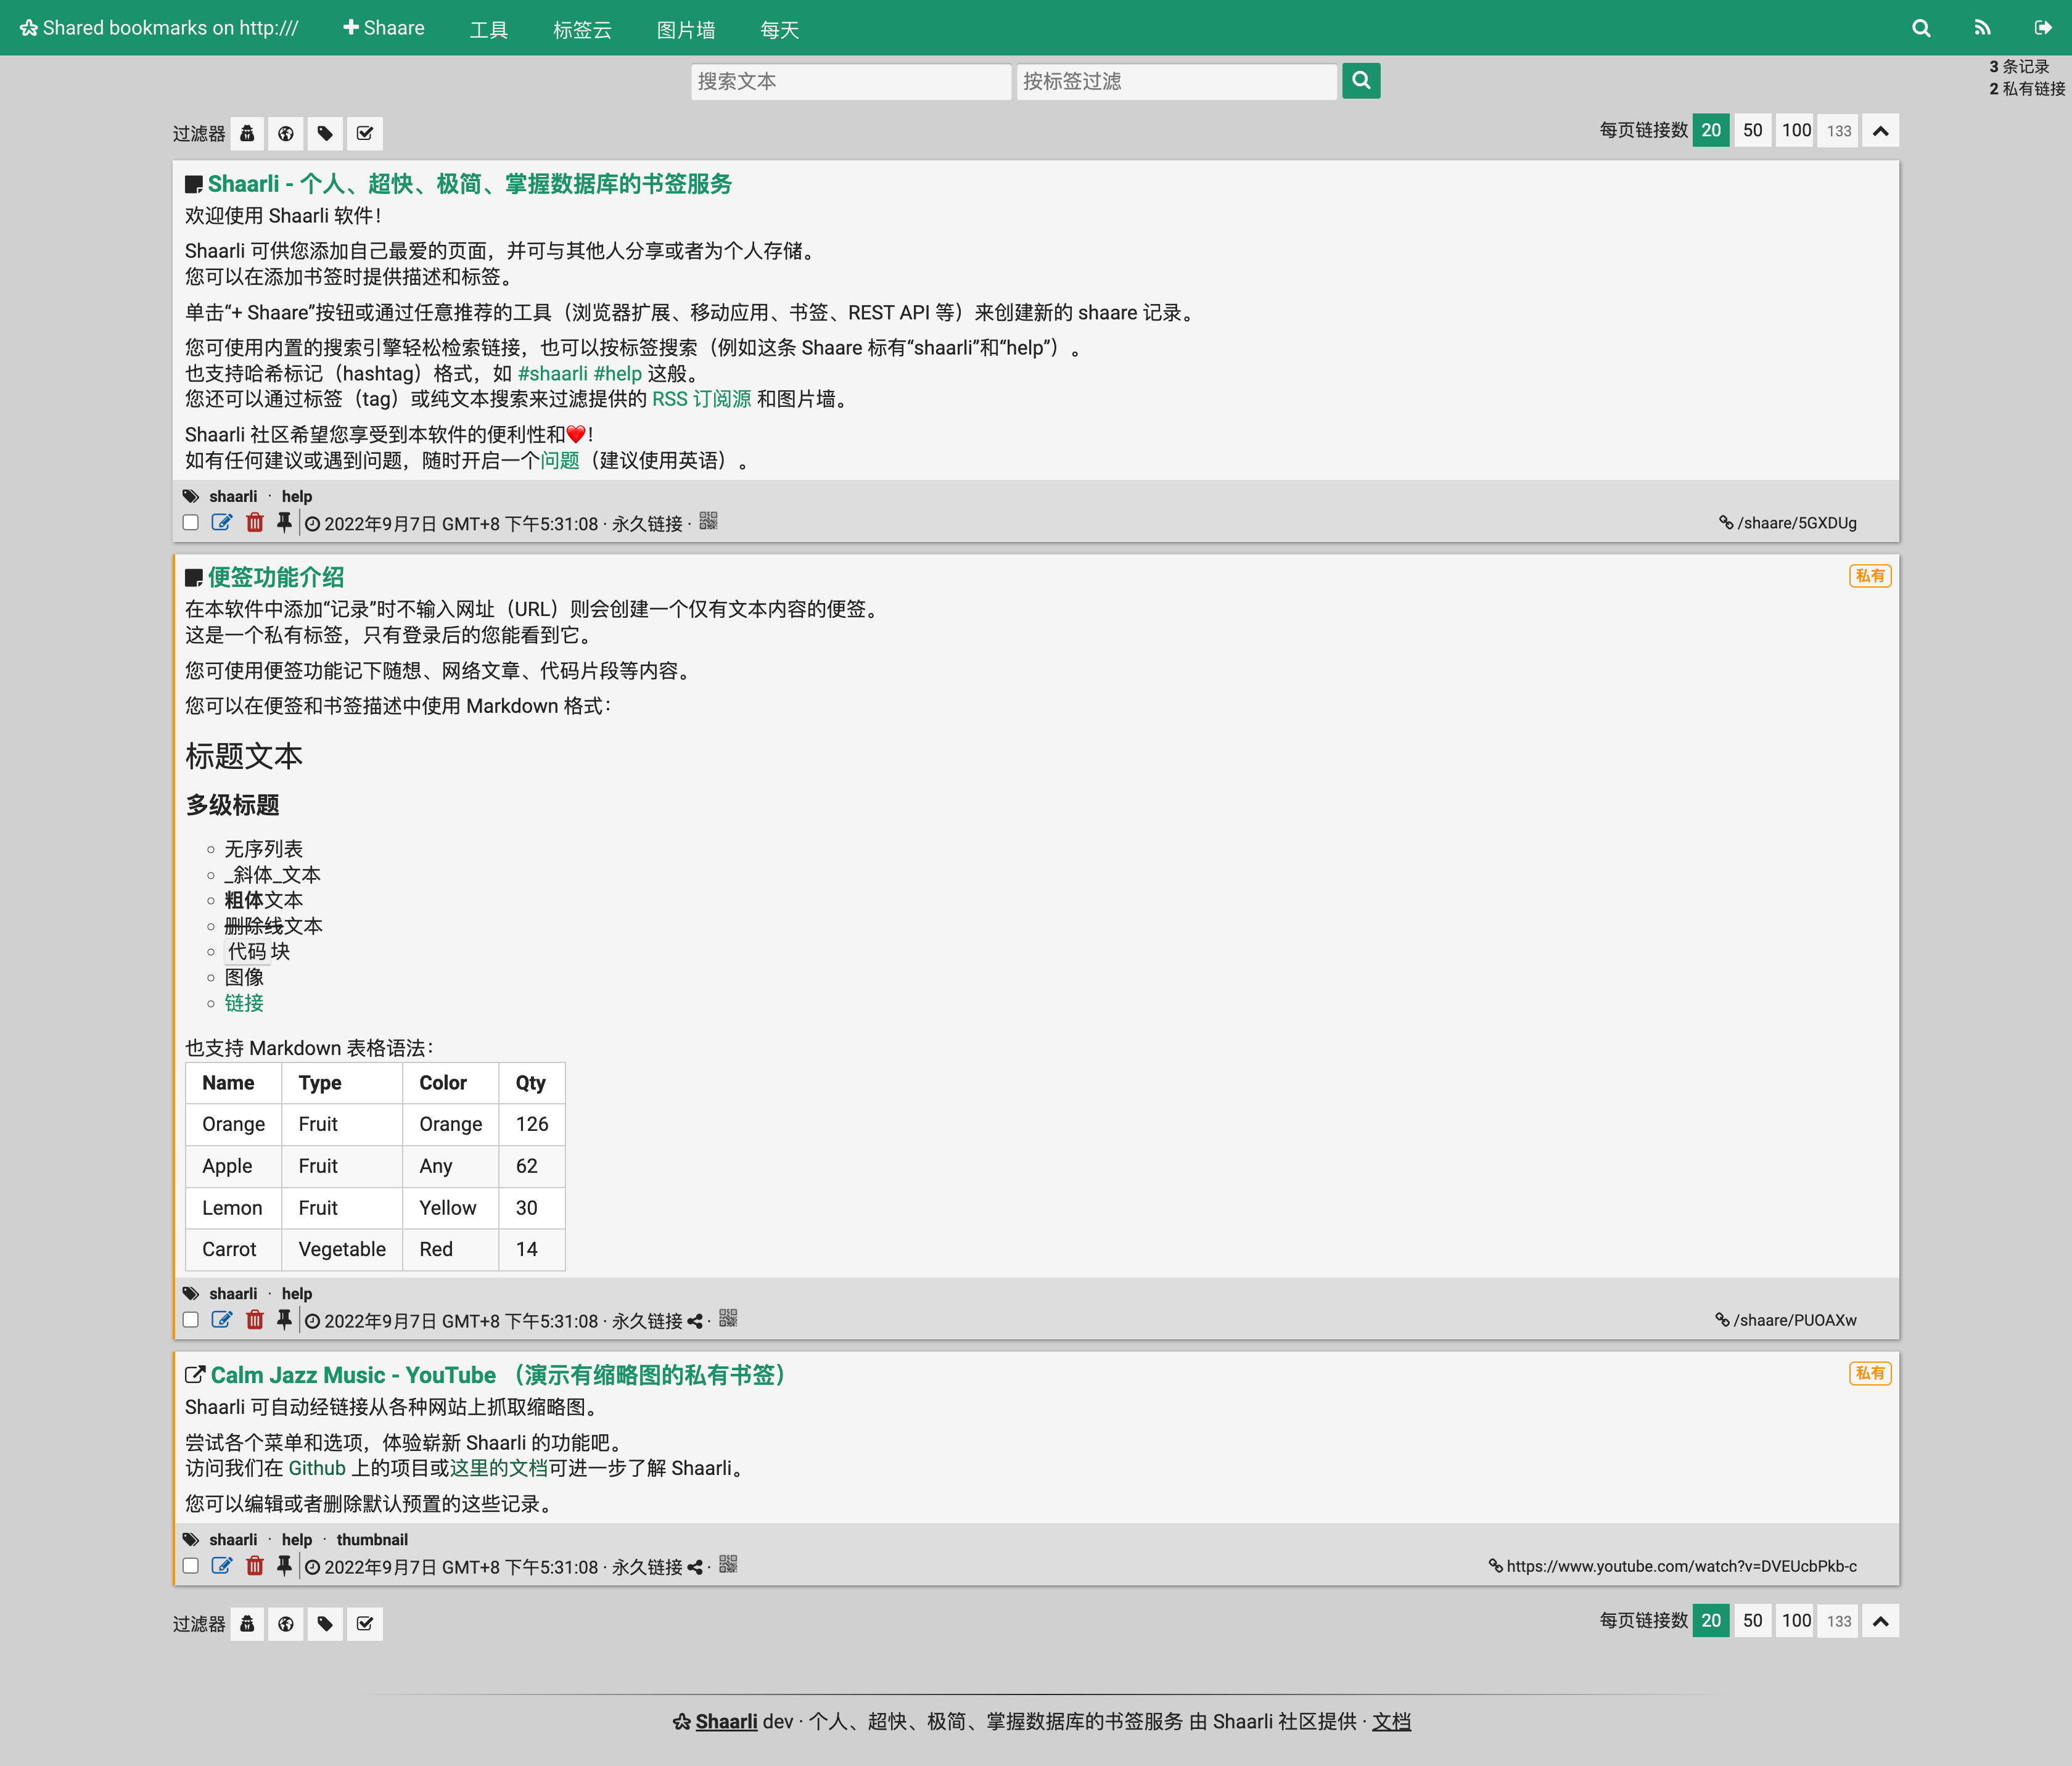This screenshot has width=2072, height=1766.
Task: Open the Github link in description
Action: pos(316,1468)
